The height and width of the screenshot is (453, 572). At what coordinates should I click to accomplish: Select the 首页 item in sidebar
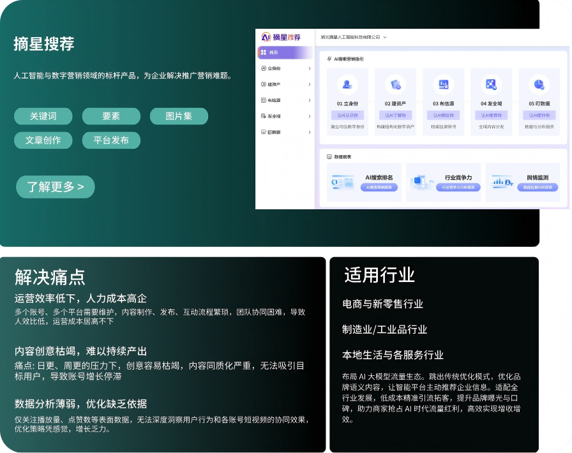point(285,52)
